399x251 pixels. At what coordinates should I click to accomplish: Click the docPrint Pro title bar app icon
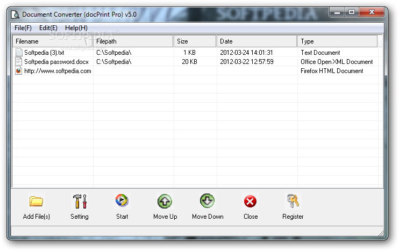click(15, 15)
